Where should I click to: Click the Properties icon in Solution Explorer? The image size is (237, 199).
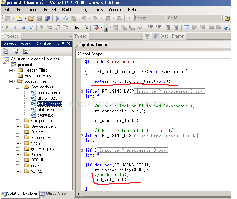coord(6,52)
